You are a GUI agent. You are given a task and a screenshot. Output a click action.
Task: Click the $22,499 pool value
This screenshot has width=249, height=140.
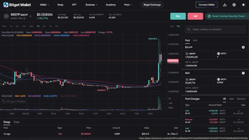189,47
